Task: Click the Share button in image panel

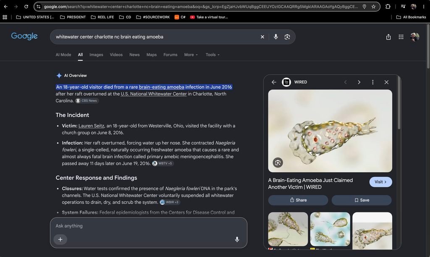Action: coord(298,200)
